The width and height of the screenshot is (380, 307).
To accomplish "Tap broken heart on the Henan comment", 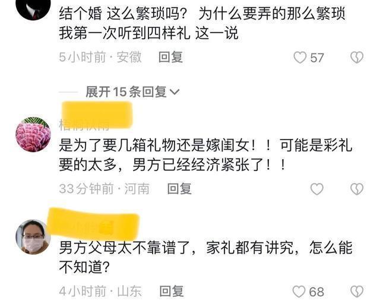I will click(x=357, y=189).
